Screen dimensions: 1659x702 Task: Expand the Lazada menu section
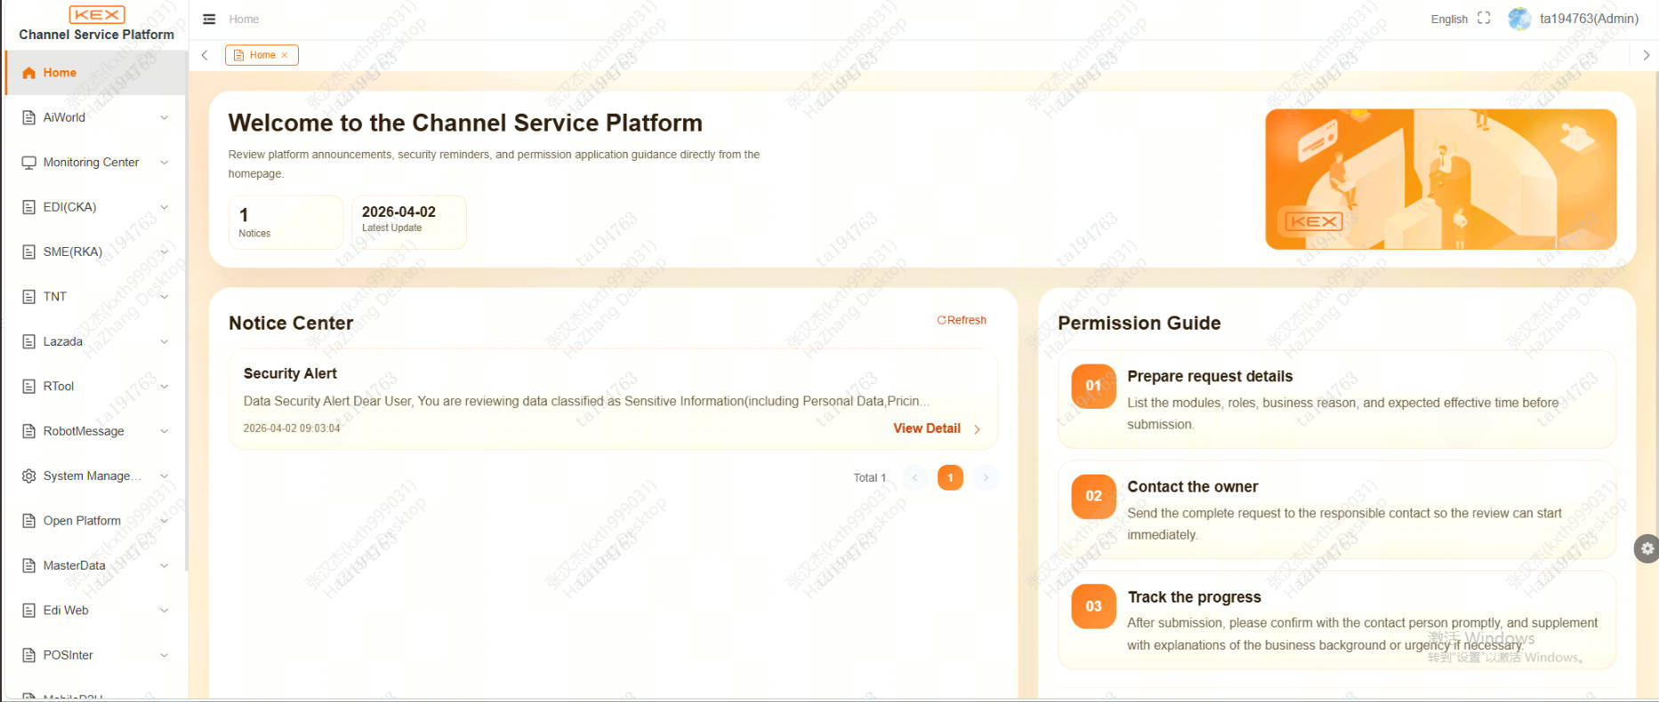95,341
